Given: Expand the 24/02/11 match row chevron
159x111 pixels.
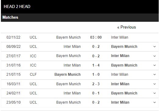Looking at the screenshot, I should coord(154,93).
